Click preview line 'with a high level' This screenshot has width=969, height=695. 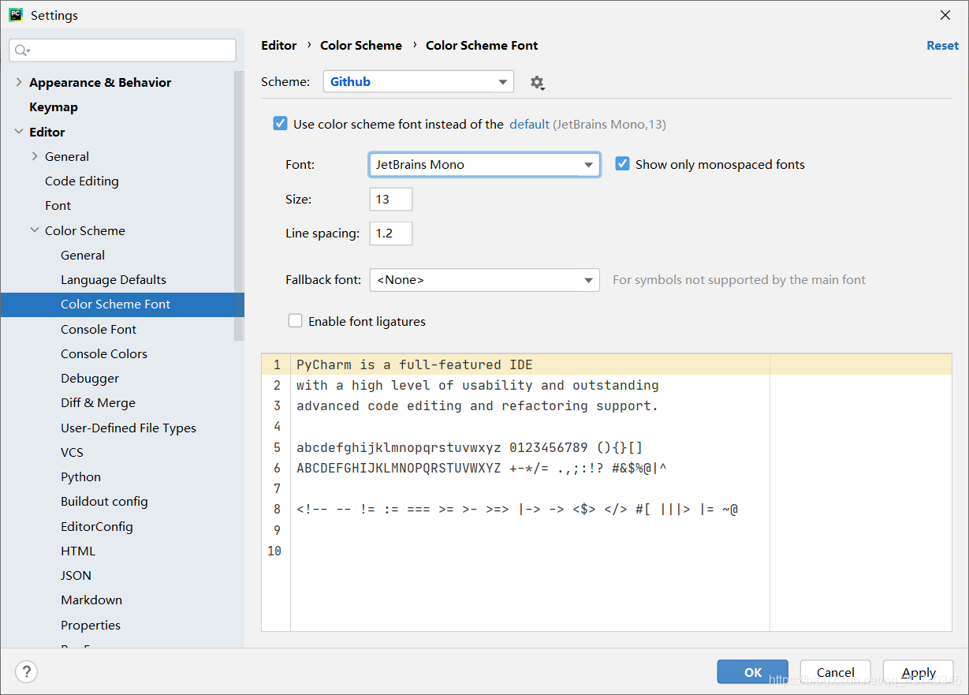[477, 385]
